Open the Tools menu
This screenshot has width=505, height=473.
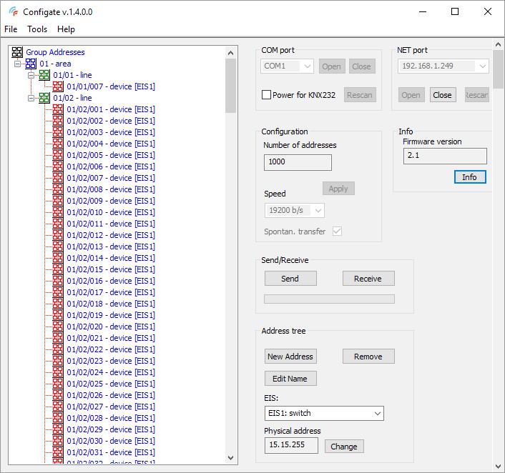pyautogui.click(x=37, y=29)
